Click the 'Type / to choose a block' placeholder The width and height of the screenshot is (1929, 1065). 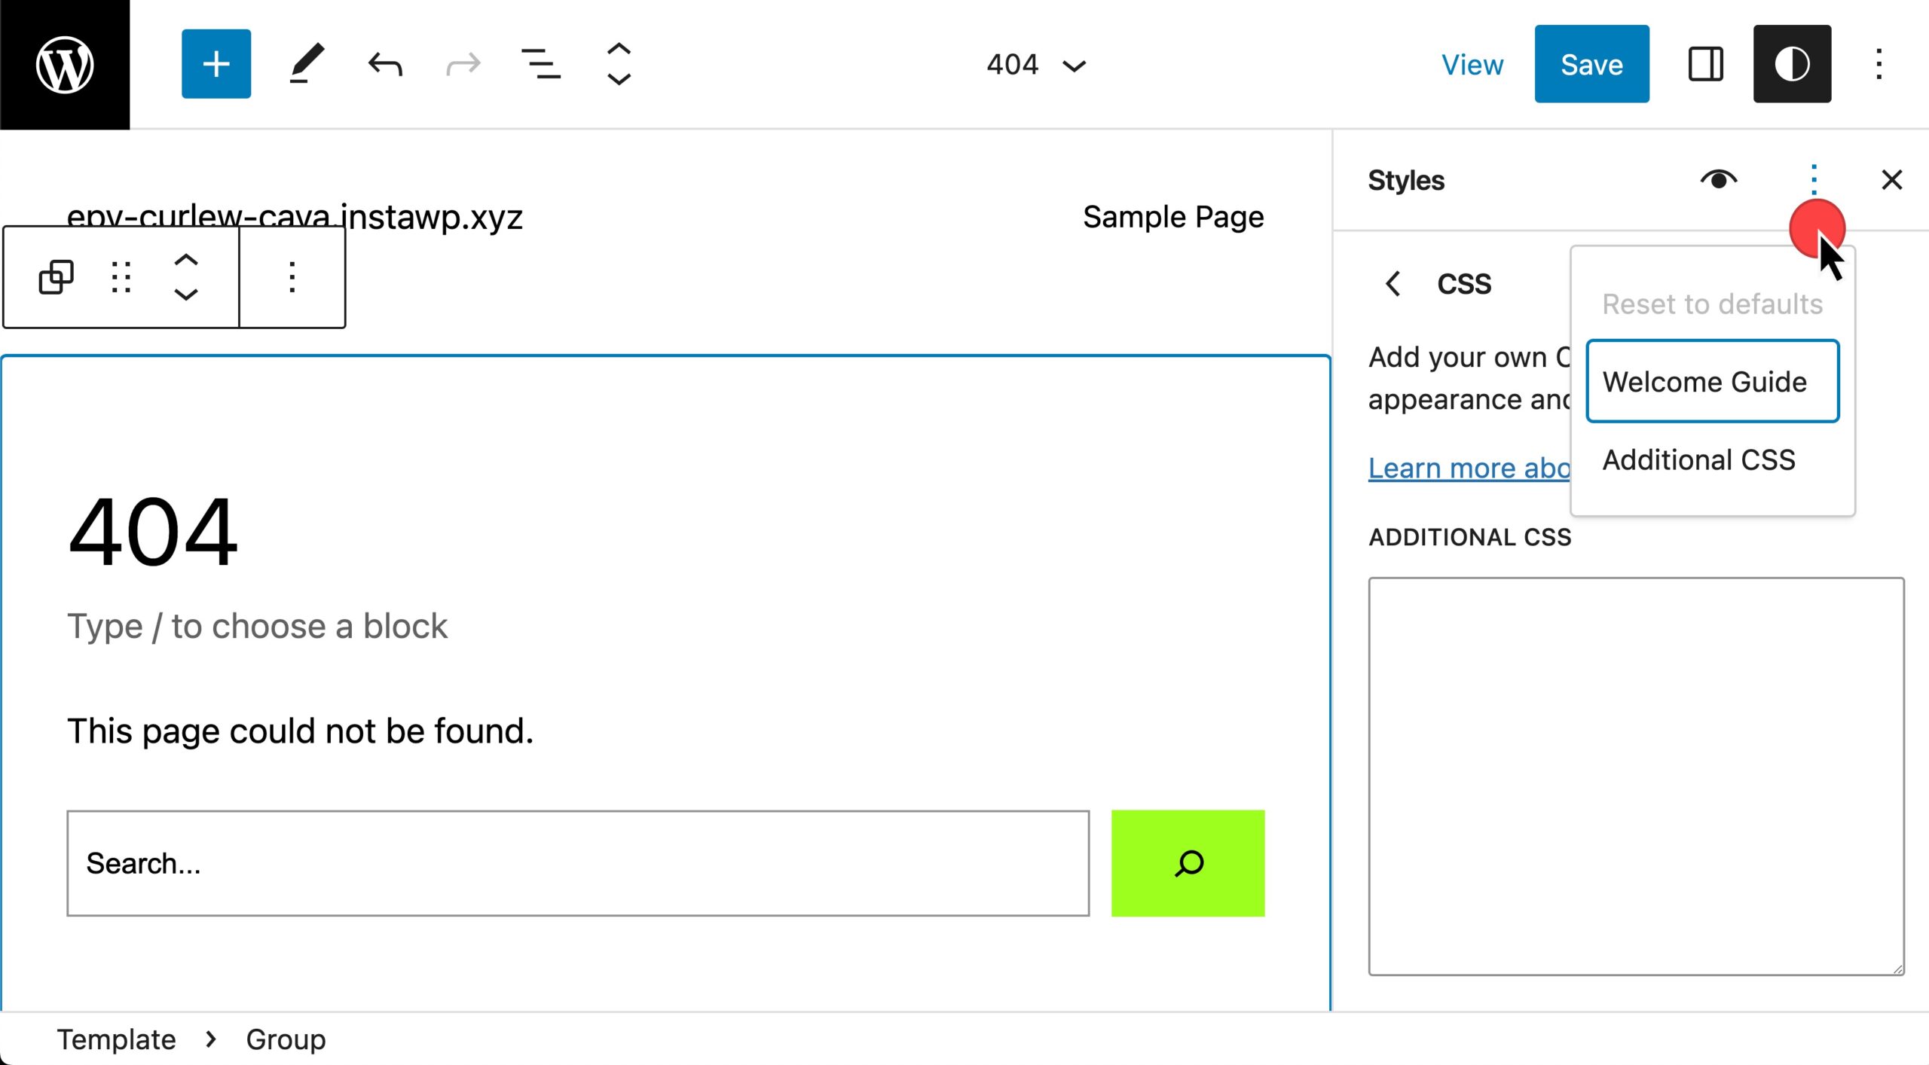click(258, 626)
